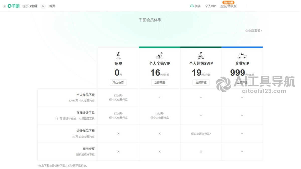Click X mark for 免费 商用授权
The width and height of the screenshot is (301, 169).
118,151
